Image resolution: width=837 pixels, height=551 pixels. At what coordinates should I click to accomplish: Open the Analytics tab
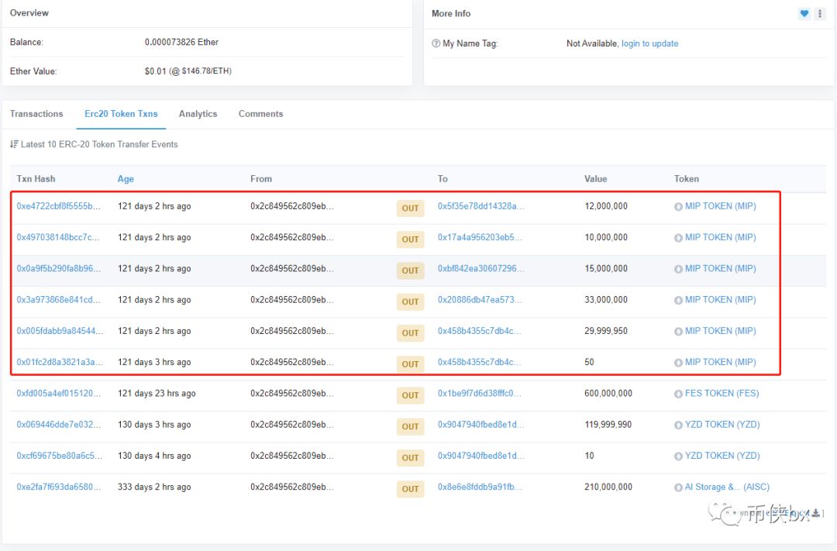(198, 114)
